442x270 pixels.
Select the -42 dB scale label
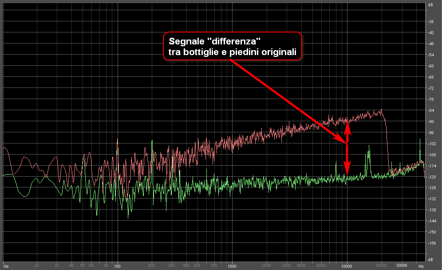pyautogui.click(x=431, y=33)
